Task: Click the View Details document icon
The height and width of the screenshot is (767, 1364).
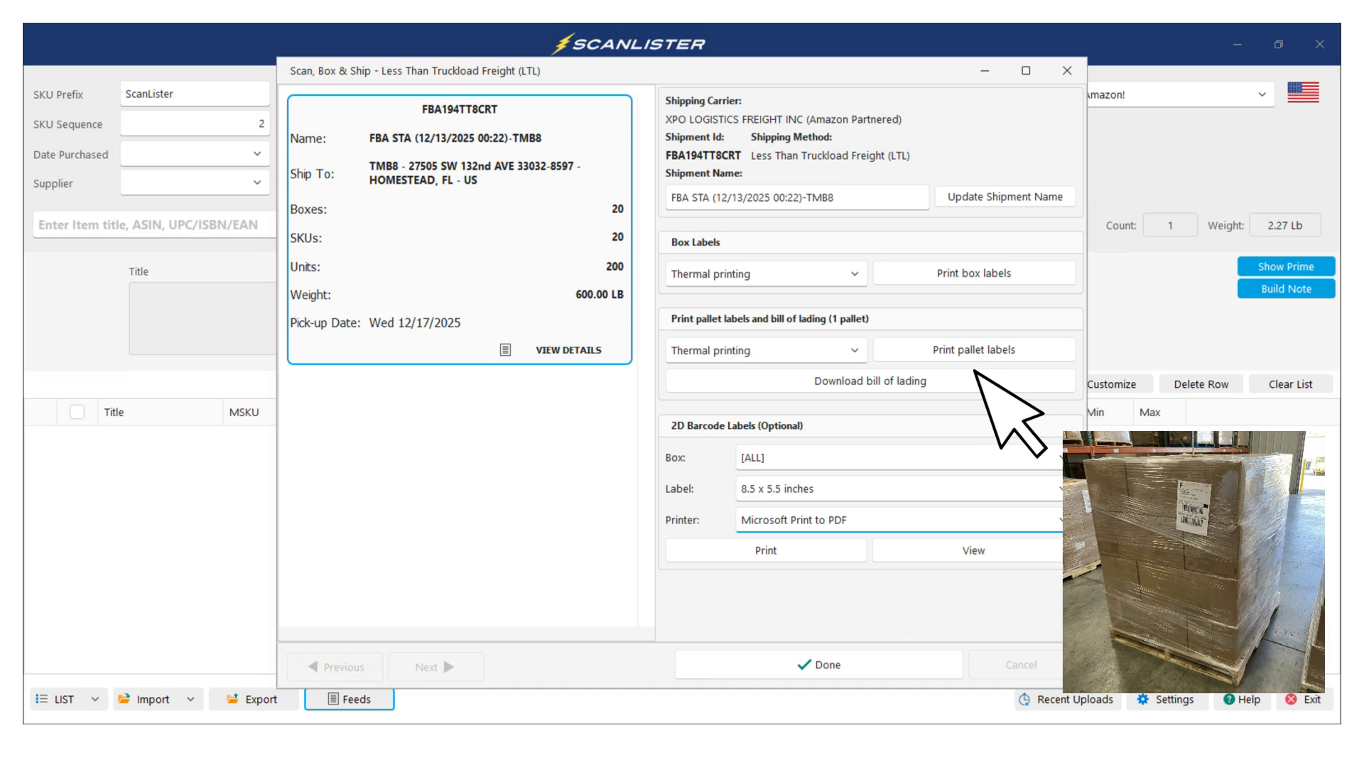Action: (505, 350)
